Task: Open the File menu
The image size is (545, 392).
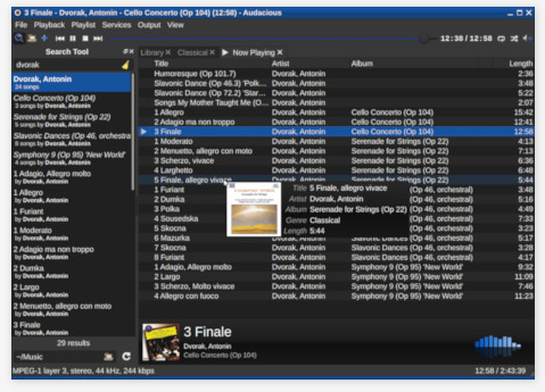Action: (21, 25)
